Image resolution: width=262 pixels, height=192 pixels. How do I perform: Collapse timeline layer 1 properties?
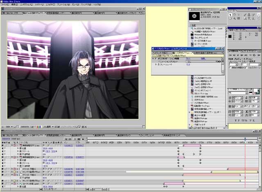click(12, 145)
